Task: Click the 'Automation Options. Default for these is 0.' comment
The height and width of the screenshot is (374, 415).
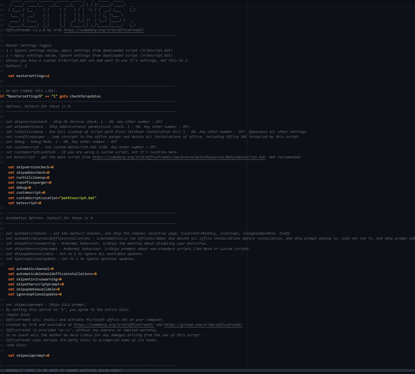Action: click(x=50, y=218)
